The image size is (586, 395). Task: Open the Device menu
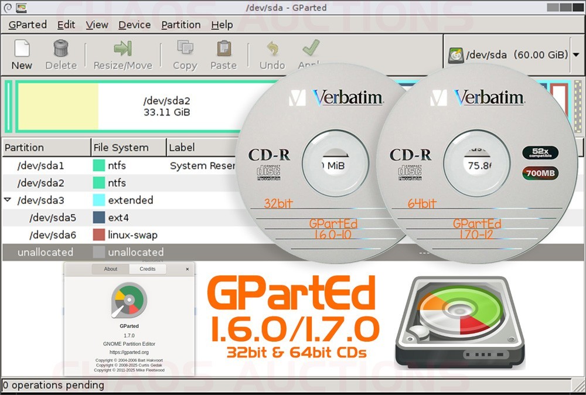click(x=135, y=25)
